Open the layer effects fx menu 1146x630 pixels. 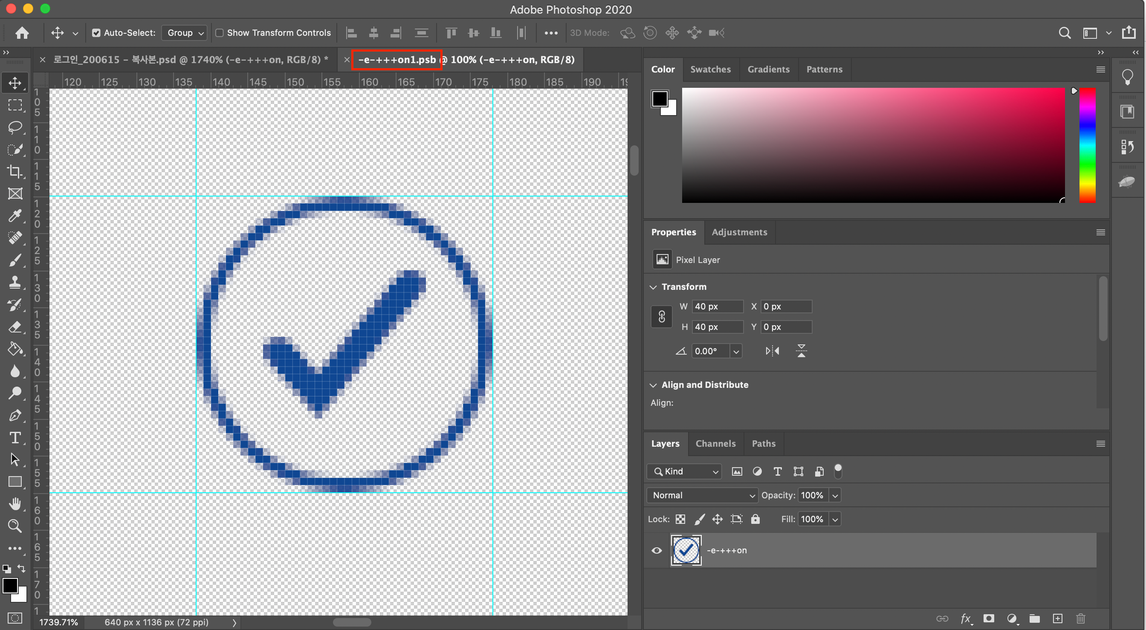click(966, 618)
